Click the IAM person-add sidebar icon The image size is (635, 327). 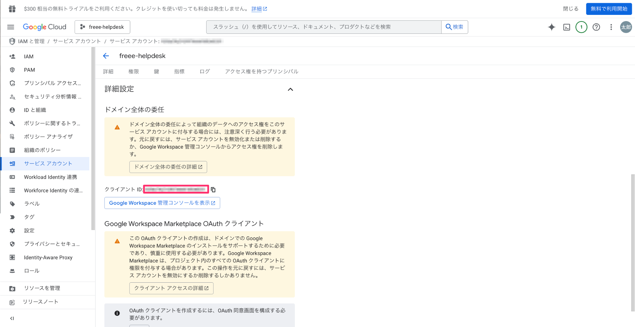(12, 56)
